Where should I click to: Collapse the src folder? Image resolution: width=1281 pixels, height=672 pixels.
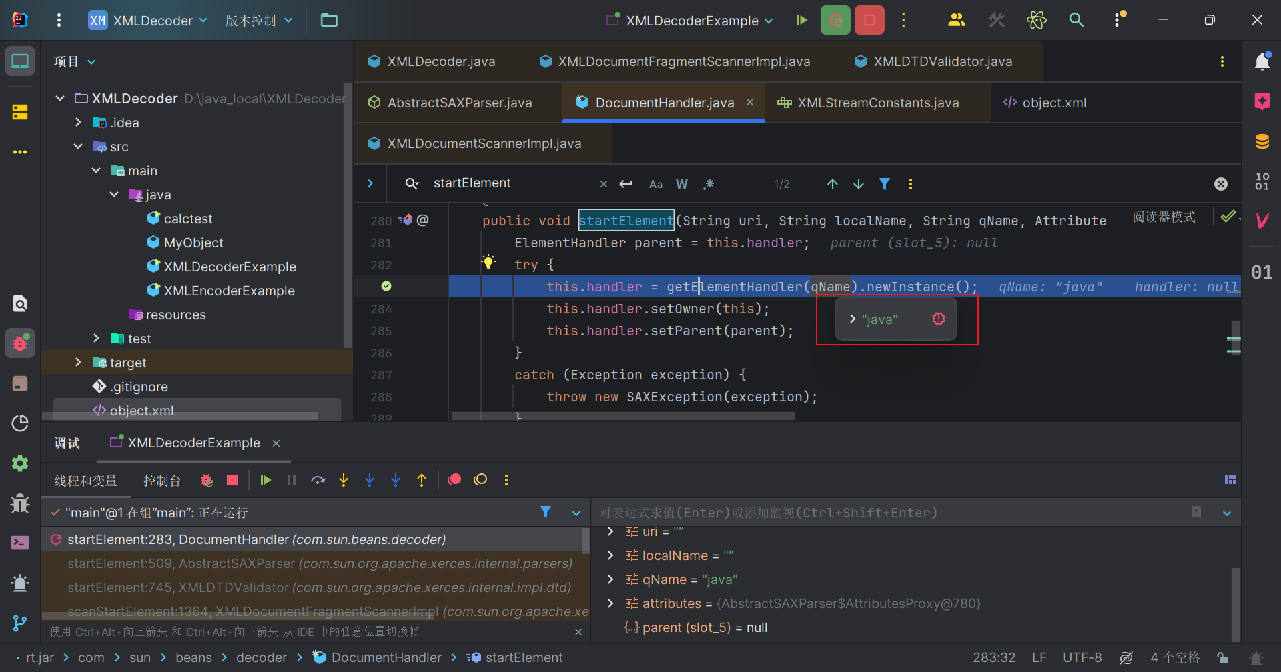point(78,147)
